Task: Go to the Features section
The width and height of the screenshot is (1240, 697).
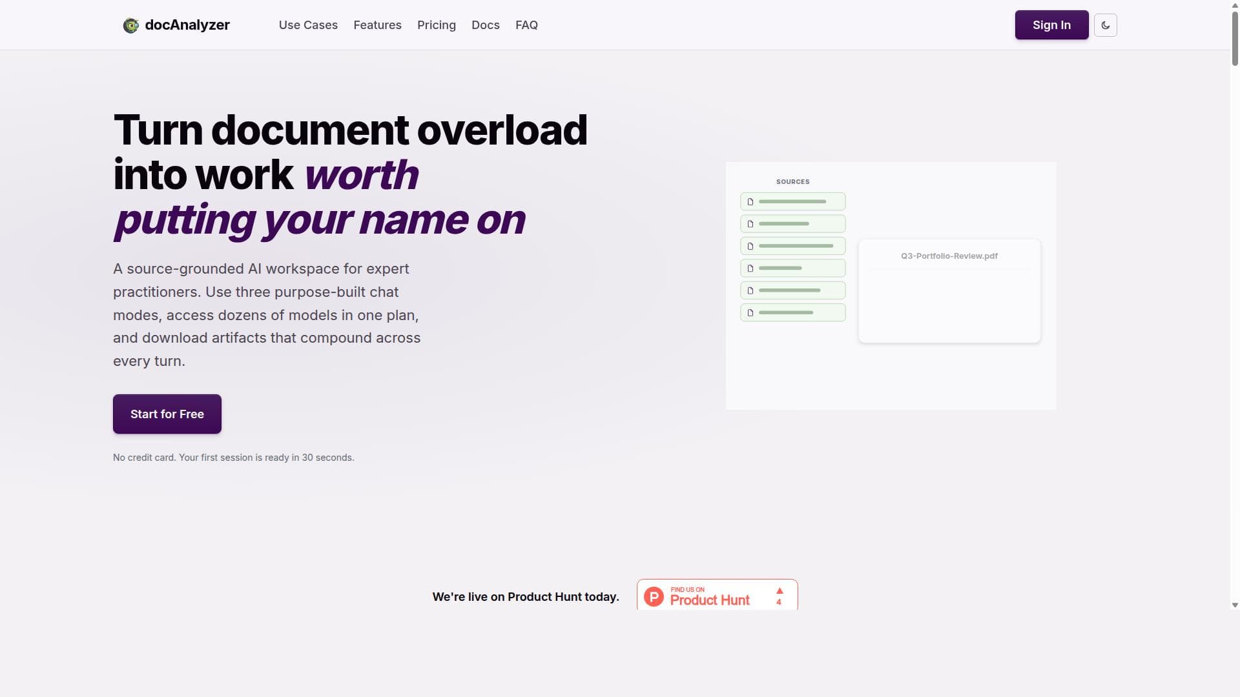Action: point(377,25)
